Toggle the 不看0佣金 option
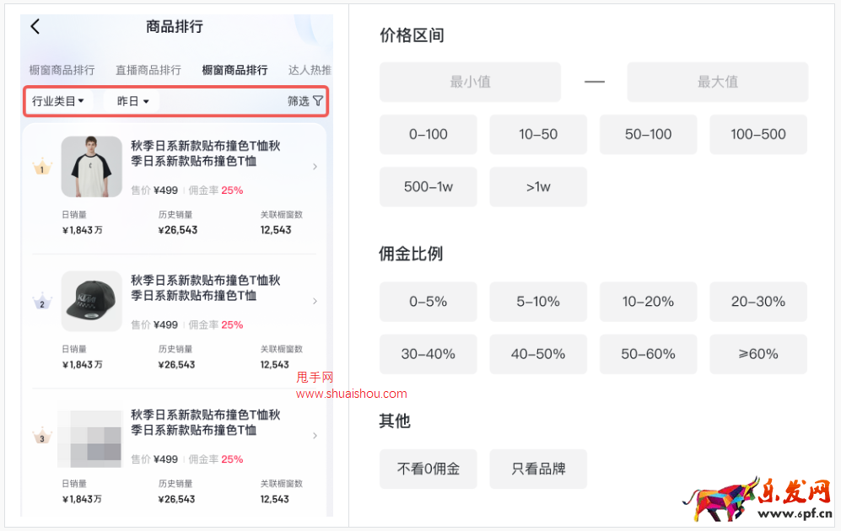841x531 pixels. pyautogui.click(x=428, y=469)
